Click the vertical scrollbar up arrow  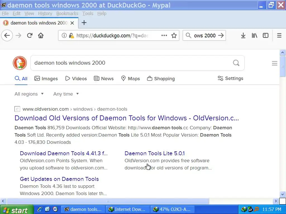point(283,53)
